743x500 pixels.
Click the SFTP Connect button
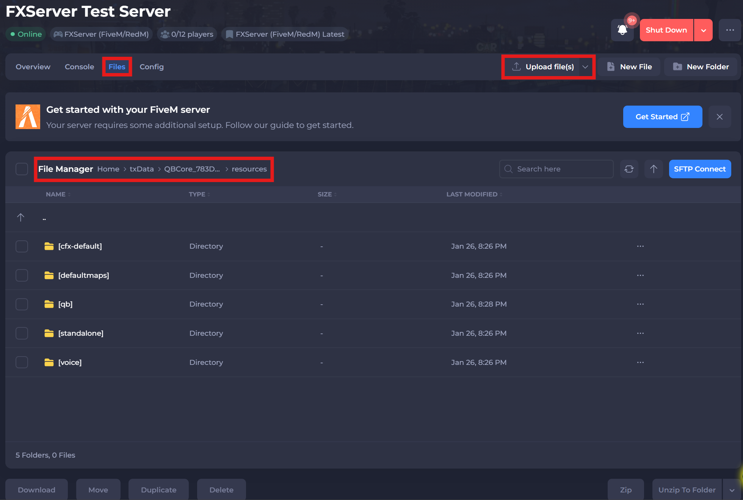click(700, 169)
